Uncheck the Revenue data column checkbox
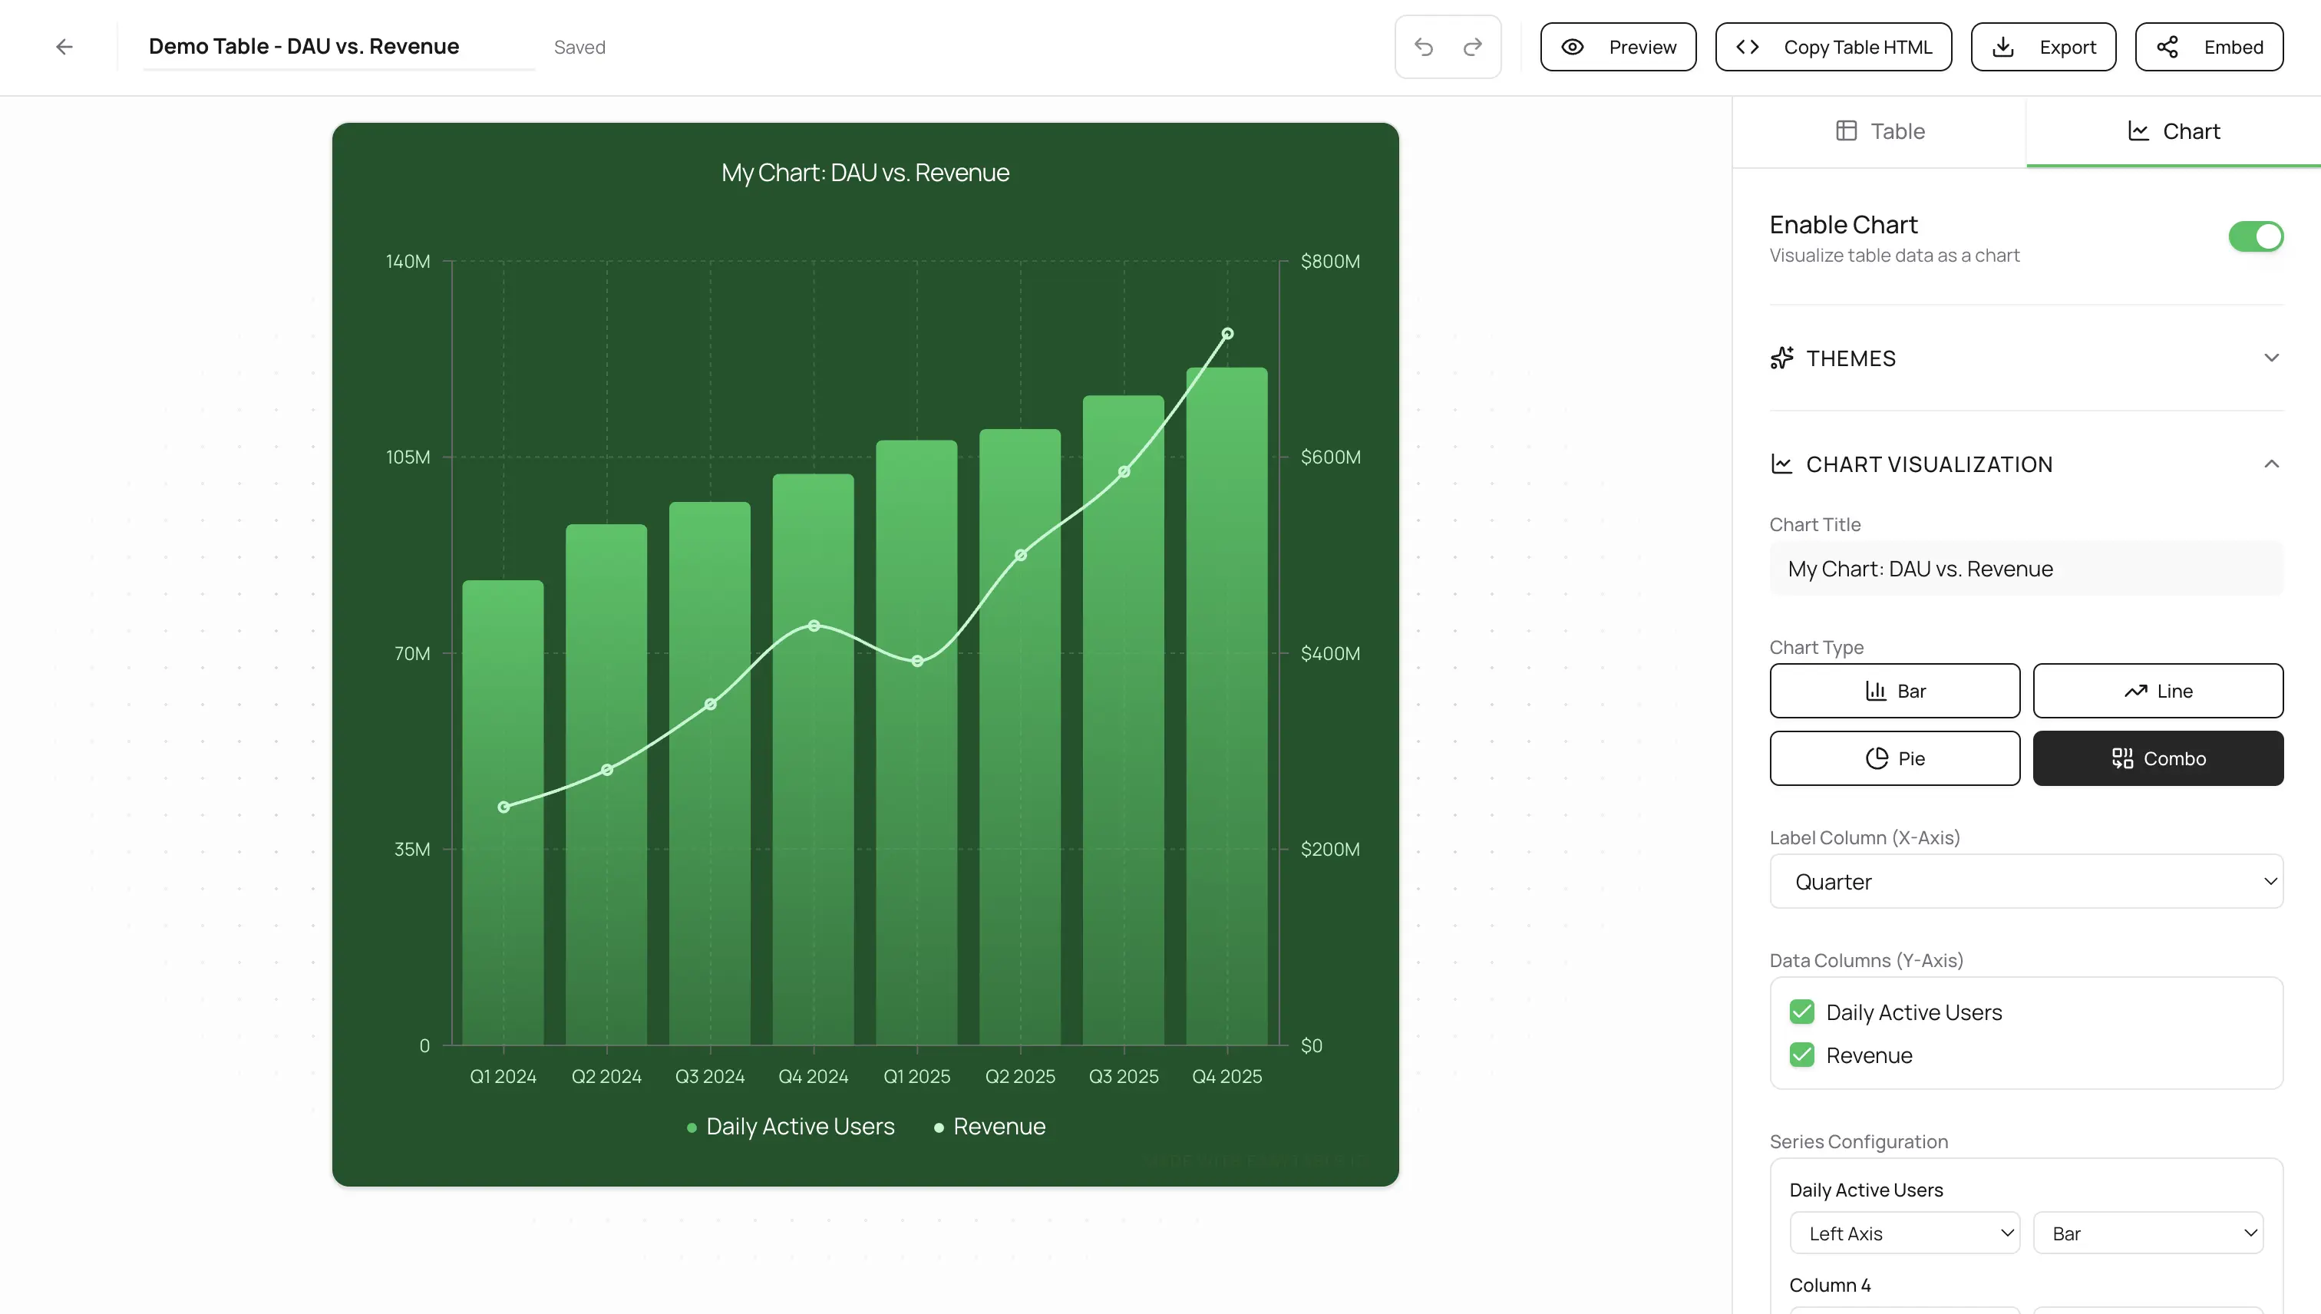Screen dimensions: 2321x1314 pyautogui.click(x=1801, y=1055)
